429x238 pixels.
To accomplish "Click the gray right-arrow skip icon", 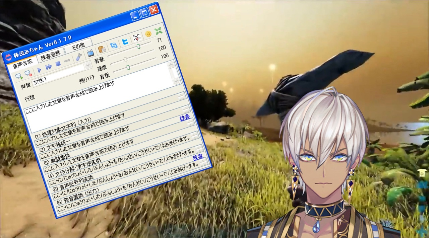I will pos(67,61).
